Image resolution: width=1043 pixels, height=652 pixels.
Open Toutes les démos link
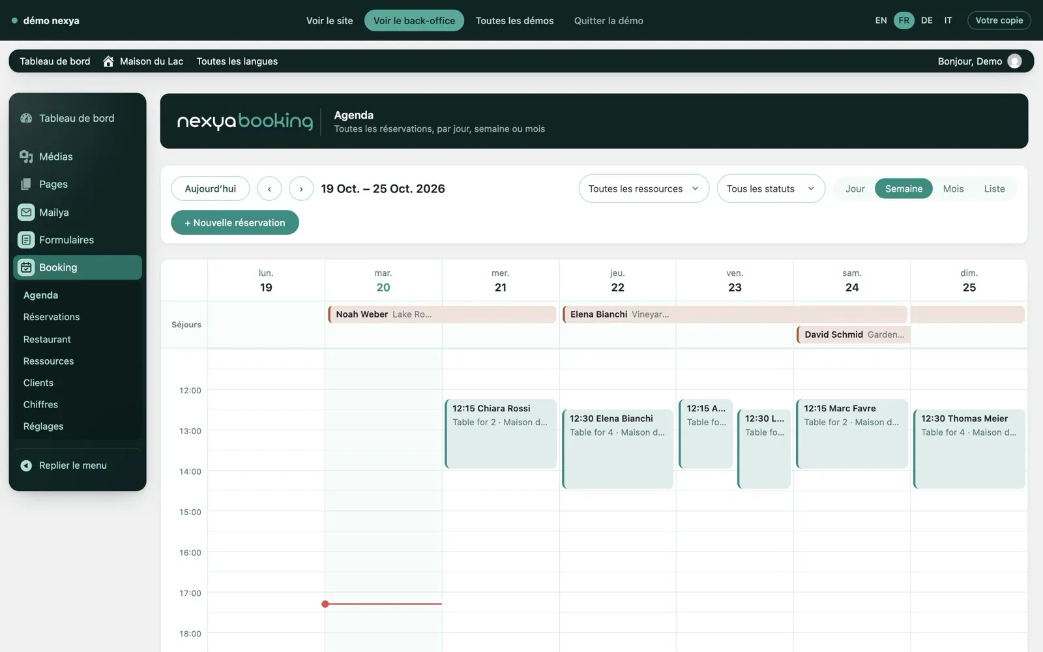[514, 20]
